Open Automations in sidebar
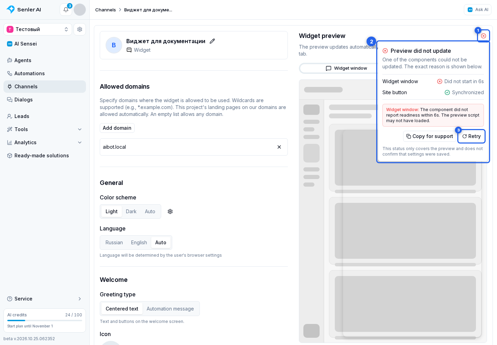 45,73
